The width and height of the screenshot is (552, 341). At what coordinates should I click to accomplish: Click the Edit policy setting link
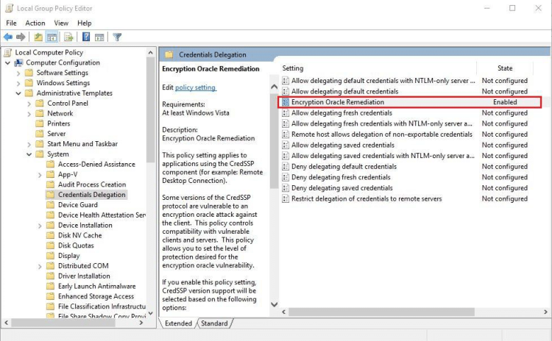195,87
